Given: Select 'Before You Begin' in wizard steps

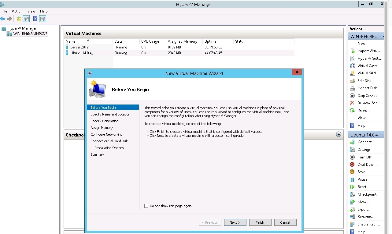Looking at the screenshot, I should pos(113,108).
